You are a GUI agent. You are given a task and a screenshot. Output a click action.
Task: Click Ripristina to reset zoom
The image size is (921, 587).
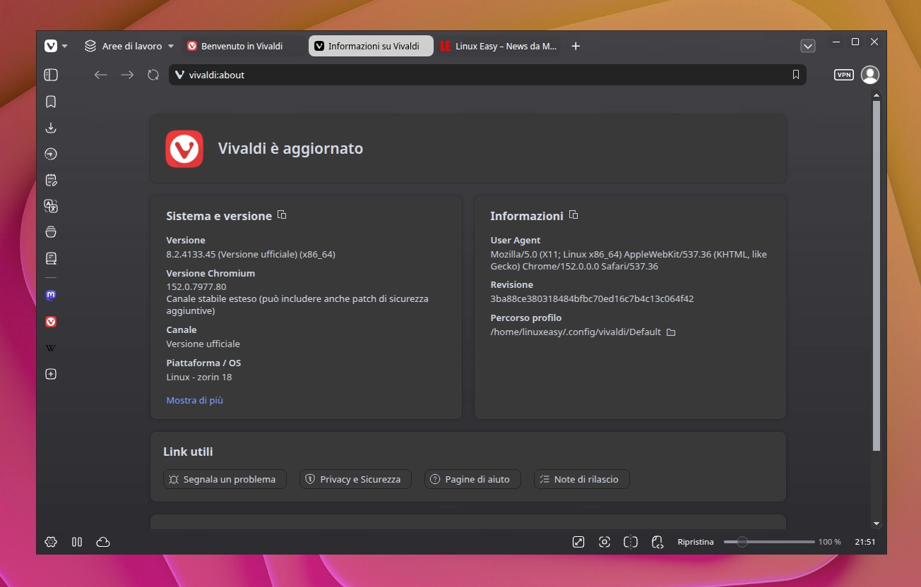coord(696,542)
